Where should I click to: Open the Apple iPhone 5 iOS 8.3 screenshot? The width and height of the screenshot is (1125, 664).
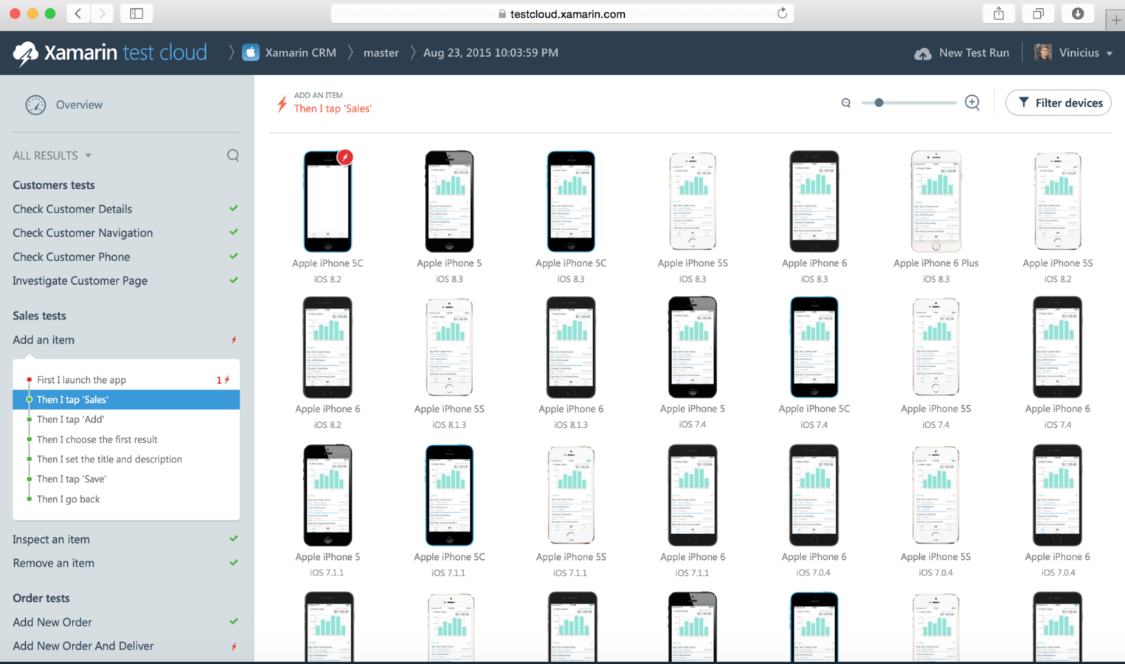coord(449,201)
